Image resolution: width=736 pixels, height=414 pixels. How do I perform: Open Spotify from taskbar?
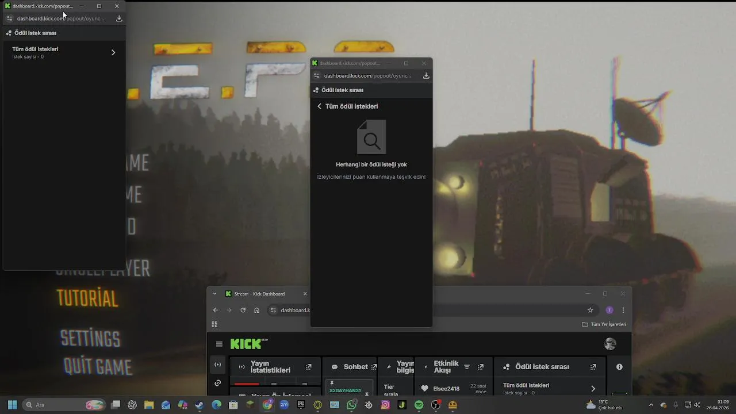[419, 405]
